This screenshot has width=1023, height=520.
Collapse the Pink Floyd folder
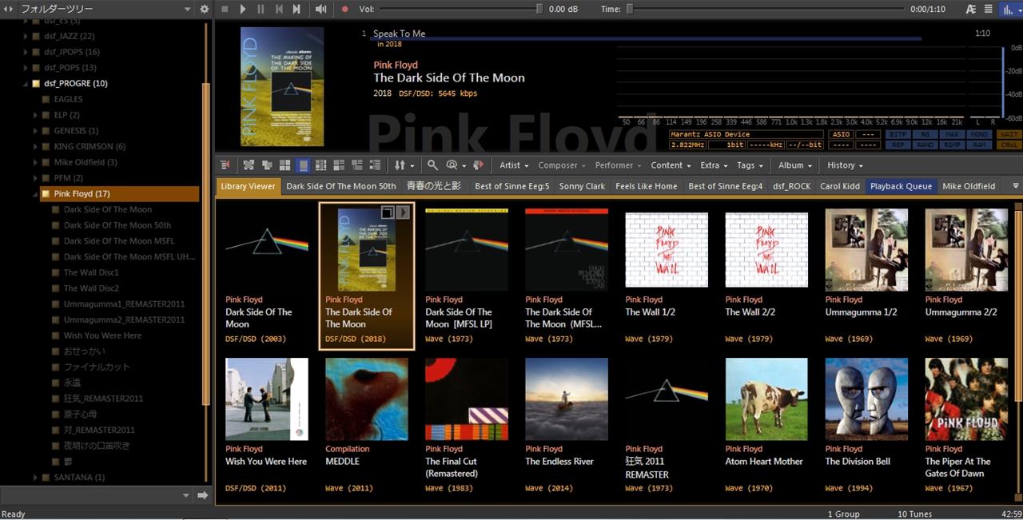[36, 194]
